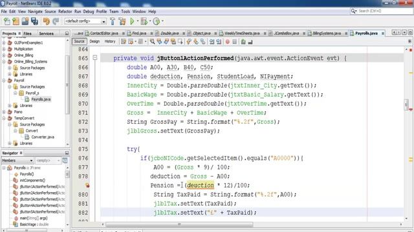The image size is (414, 232).
Task: Click the Save All toolbar icon
Action: click(x=34, y=21)
